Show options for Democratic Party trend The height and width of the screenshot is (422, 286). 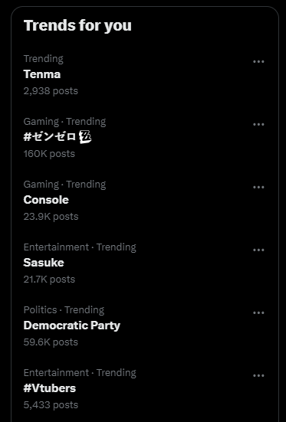pos(258,312)
